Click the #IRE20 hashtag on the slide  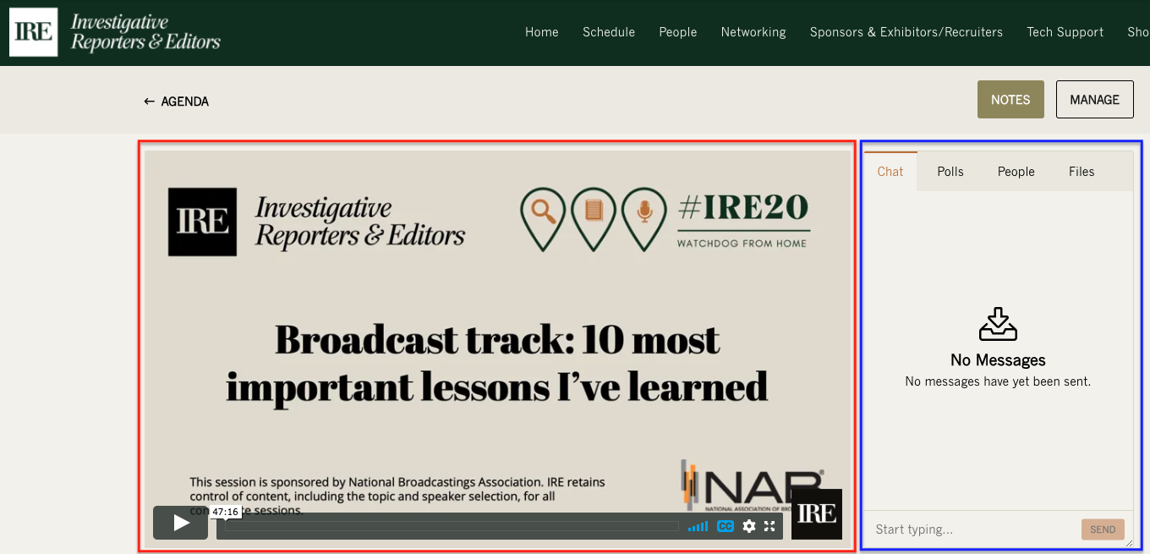(x=743, y=207)
